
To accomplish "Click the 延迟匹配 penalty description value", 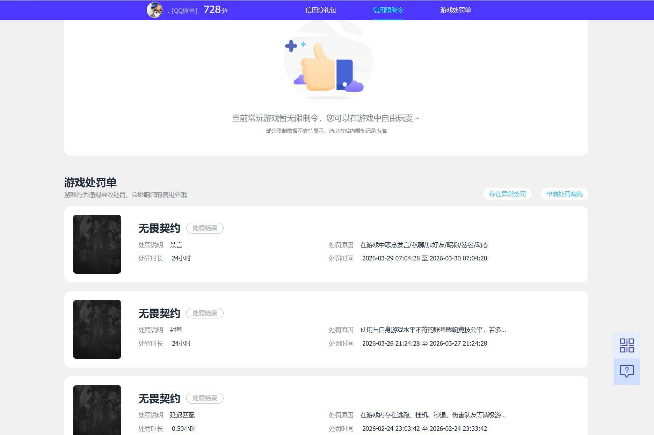I will pyautogui.click(x=182, y=415).
